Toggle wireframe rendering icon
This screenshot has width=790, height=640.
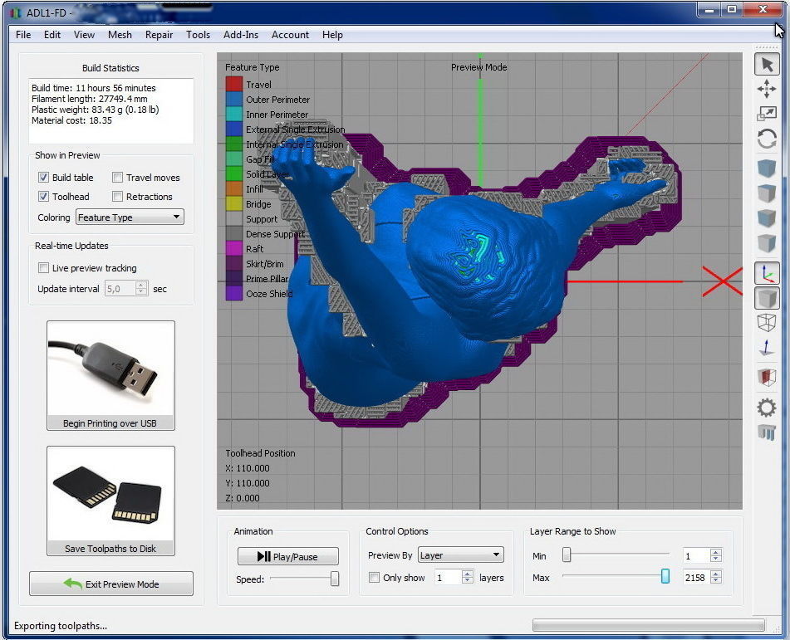coord(766,322)
